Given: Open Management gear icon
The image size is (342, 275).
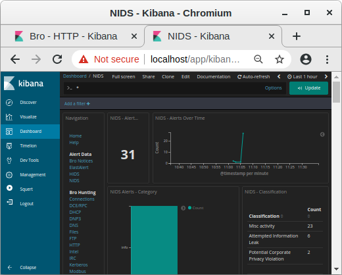Looking at the screenshot, I should 9,175.
